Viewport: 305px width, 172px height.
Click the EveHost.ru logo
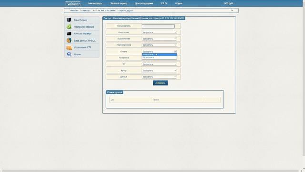[73, 3]
